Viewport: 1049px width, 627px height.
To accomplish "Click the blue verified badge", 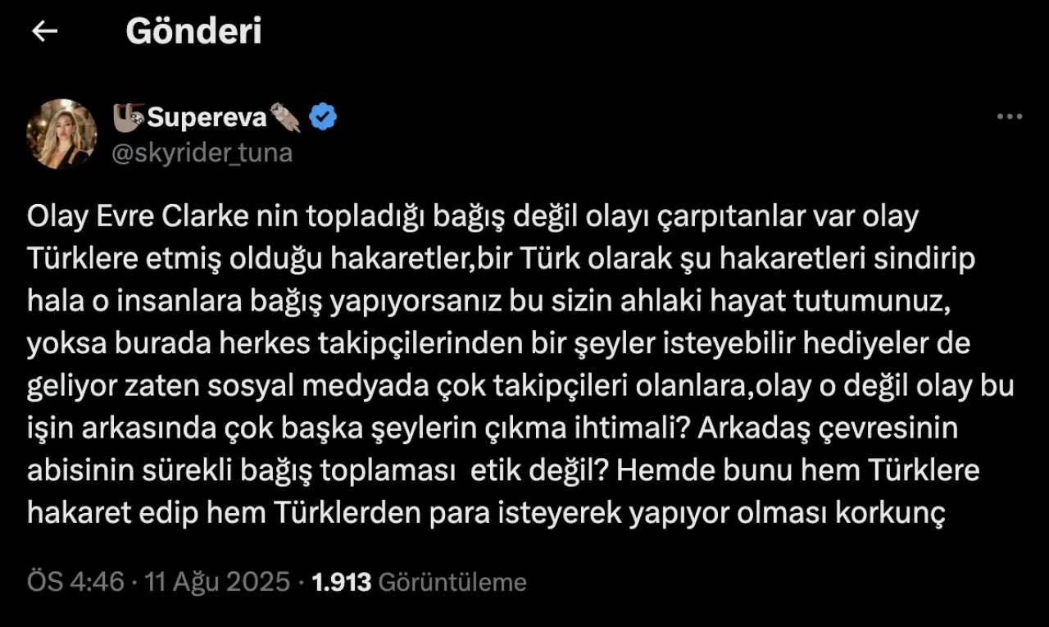I will tap(322, 118).
